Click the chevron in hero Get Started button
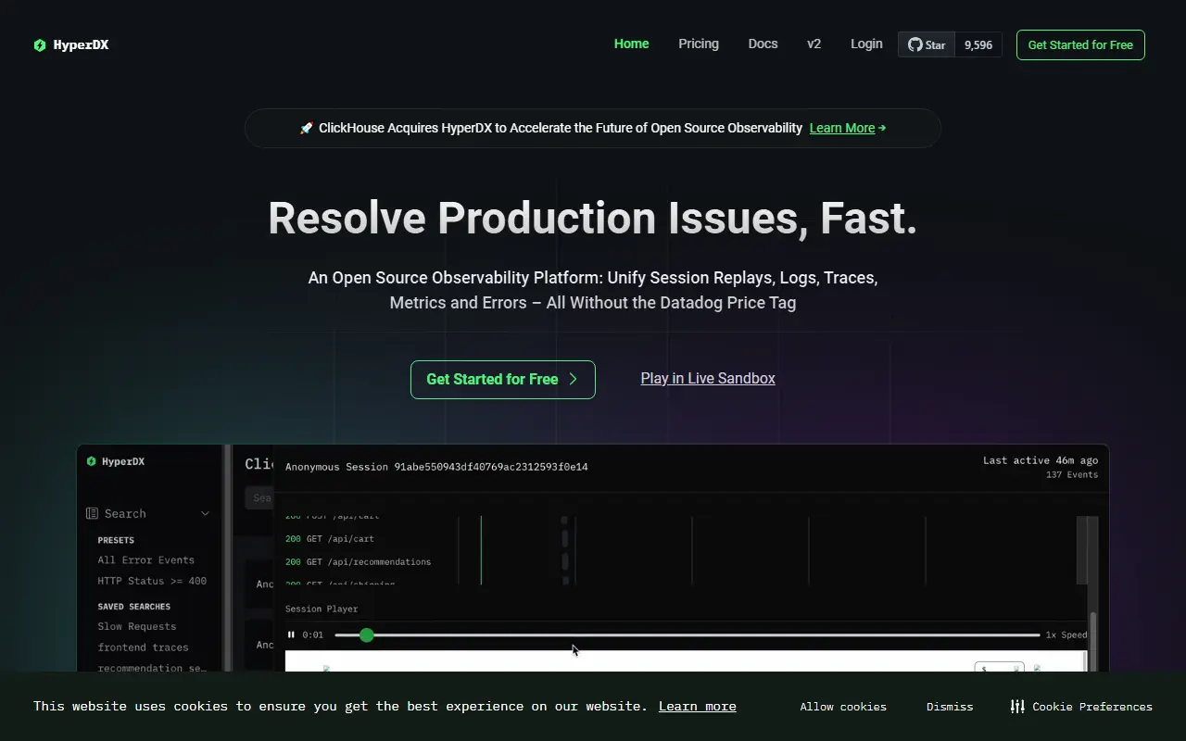The image size is (1186, 741). [x=573, y=379]
